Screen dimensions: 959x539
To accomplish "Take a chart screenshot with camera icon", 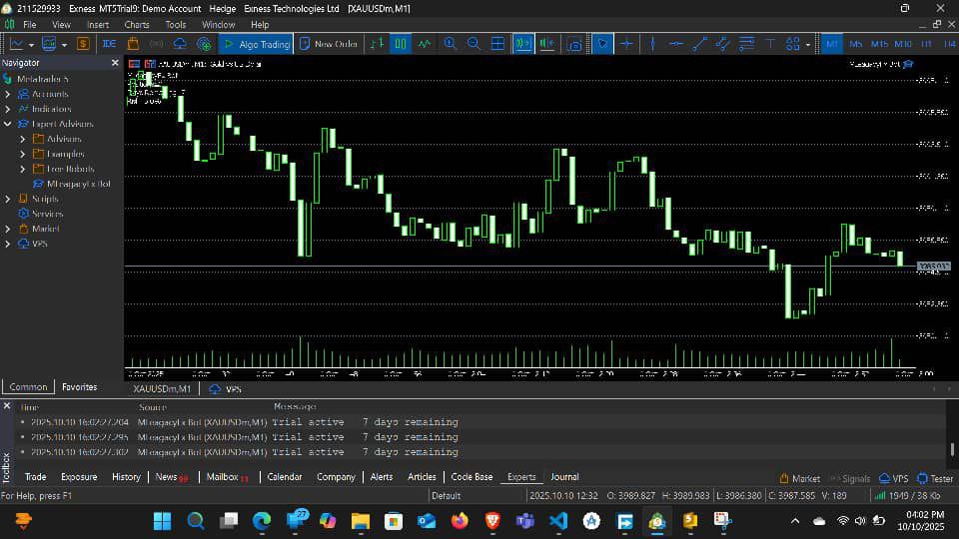I will 573,44.
